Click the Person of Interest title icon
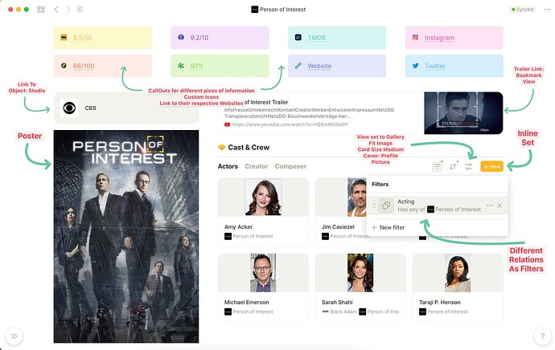Image resolution: width=555 pixels, height=350 pixels. click(x=254, y=10)
